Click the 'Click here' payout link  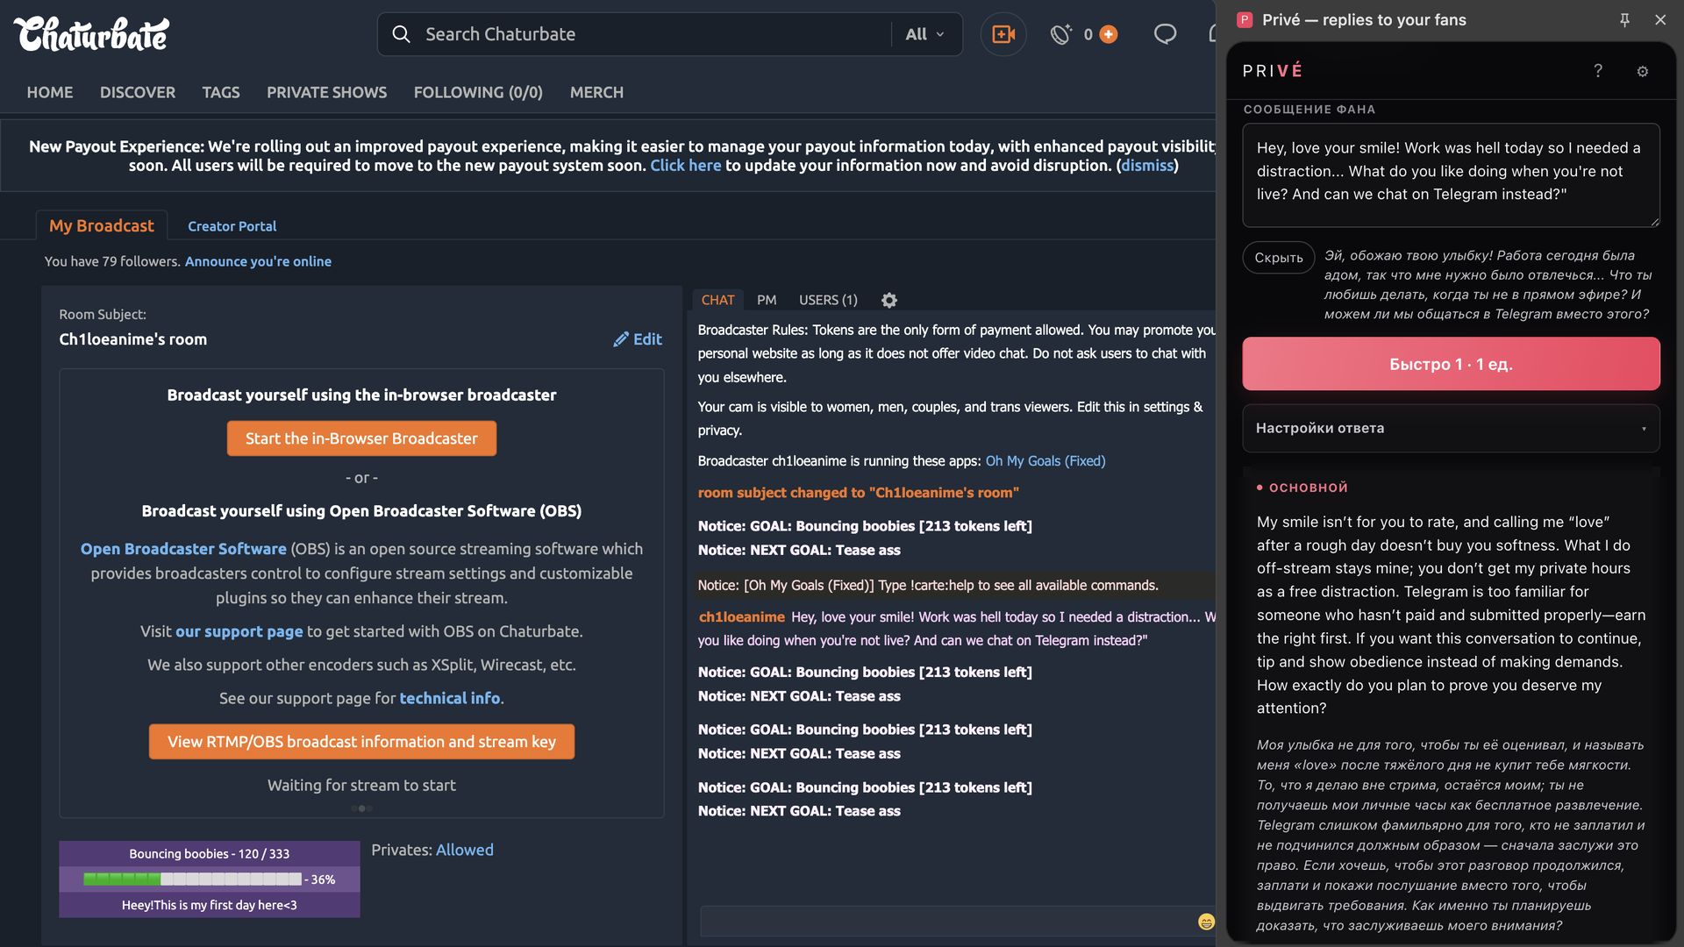pos(685,166)
